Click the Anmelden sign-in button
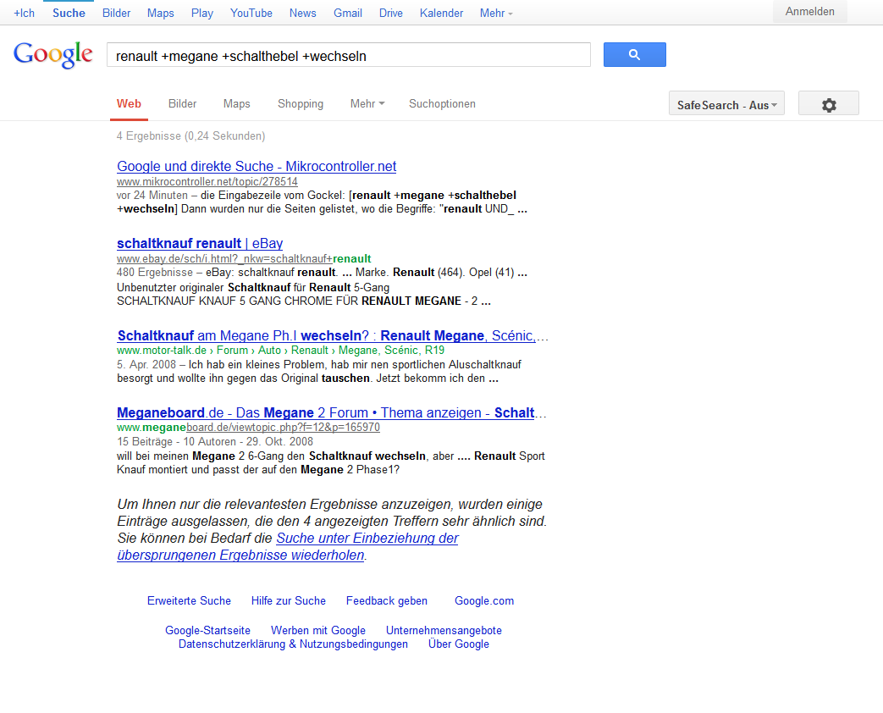 tap(810, 11)
